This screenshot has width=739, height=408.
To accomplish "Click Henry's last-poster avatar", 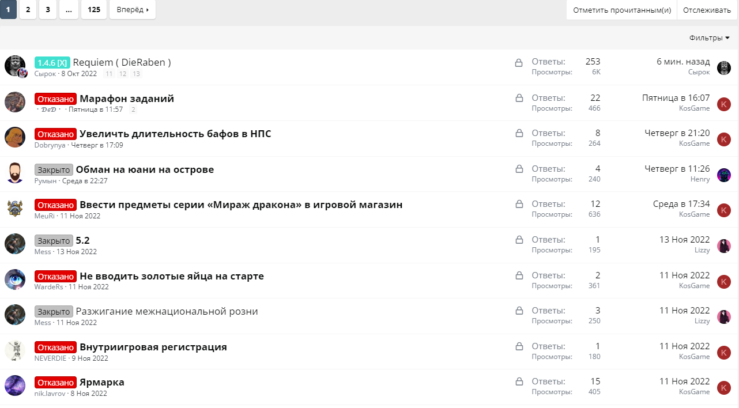I will pos(723,175).
